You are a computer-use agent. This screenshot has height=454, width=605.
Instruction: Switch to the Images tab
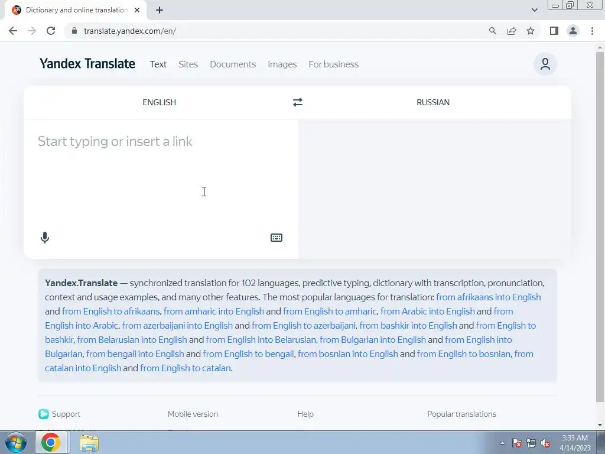pyautogui.click(x=282, y=64)
